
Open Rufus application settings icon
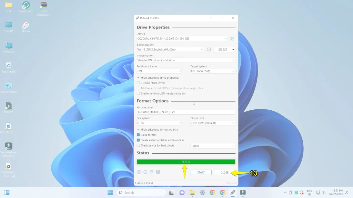pyautogui.click(x=152, y=172)
